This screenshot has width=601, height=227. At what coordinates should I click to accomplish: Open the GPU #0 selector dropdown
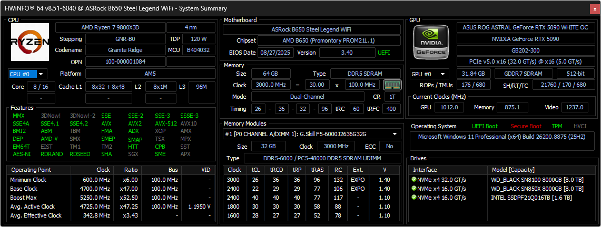(x=429, y=74)
